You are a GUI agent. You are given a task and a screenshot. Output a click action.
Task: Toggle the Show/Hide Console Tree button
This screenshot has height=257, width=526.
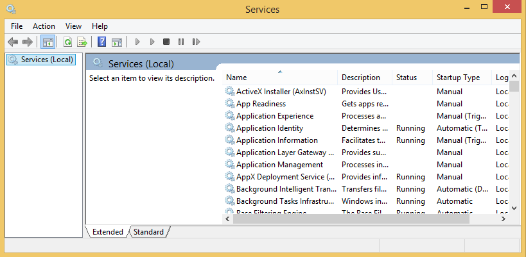pos(47,42)
